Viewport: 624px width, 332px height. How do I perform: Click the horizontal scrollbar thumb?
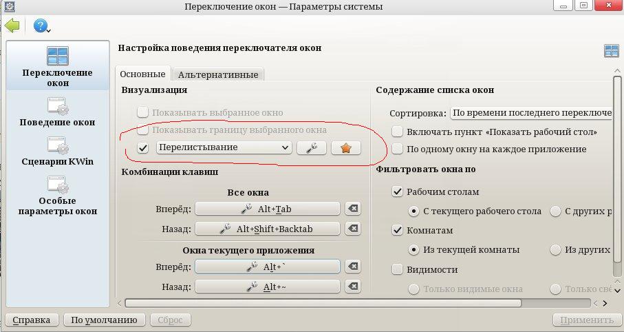click(x=323, y=303)
